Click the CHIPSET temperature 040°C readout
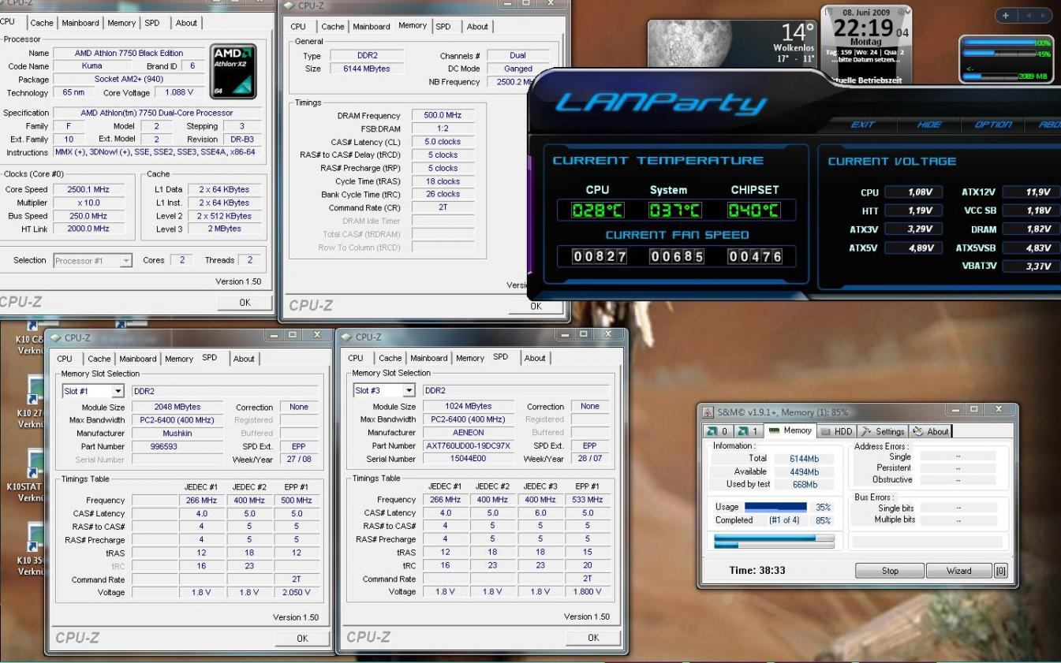The height and width of the screenshot is (663, 1061). tap(755, 210)
